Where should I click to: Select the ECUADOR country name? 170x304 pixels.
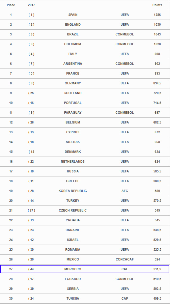(73, 279)
